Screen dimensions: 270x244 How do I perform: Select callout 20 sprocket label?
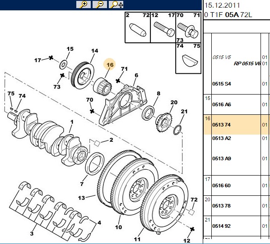(x=174, y=102)
